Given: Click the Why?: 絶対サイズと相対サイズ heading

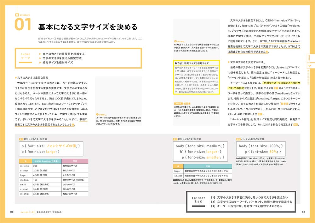Looking at the screenshot, I should click(192, 63).
